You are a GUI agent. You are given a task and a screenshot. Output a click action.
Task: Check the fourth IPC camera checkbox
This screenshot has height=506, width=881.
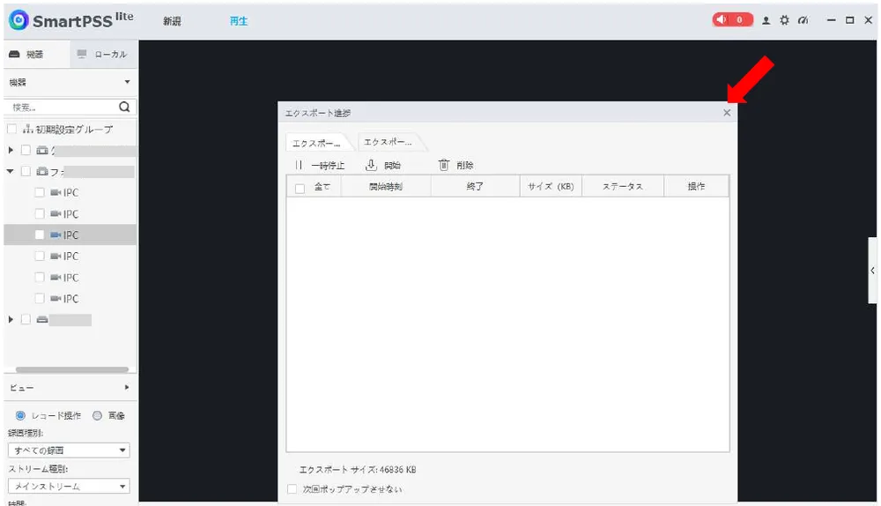point(40,256)
